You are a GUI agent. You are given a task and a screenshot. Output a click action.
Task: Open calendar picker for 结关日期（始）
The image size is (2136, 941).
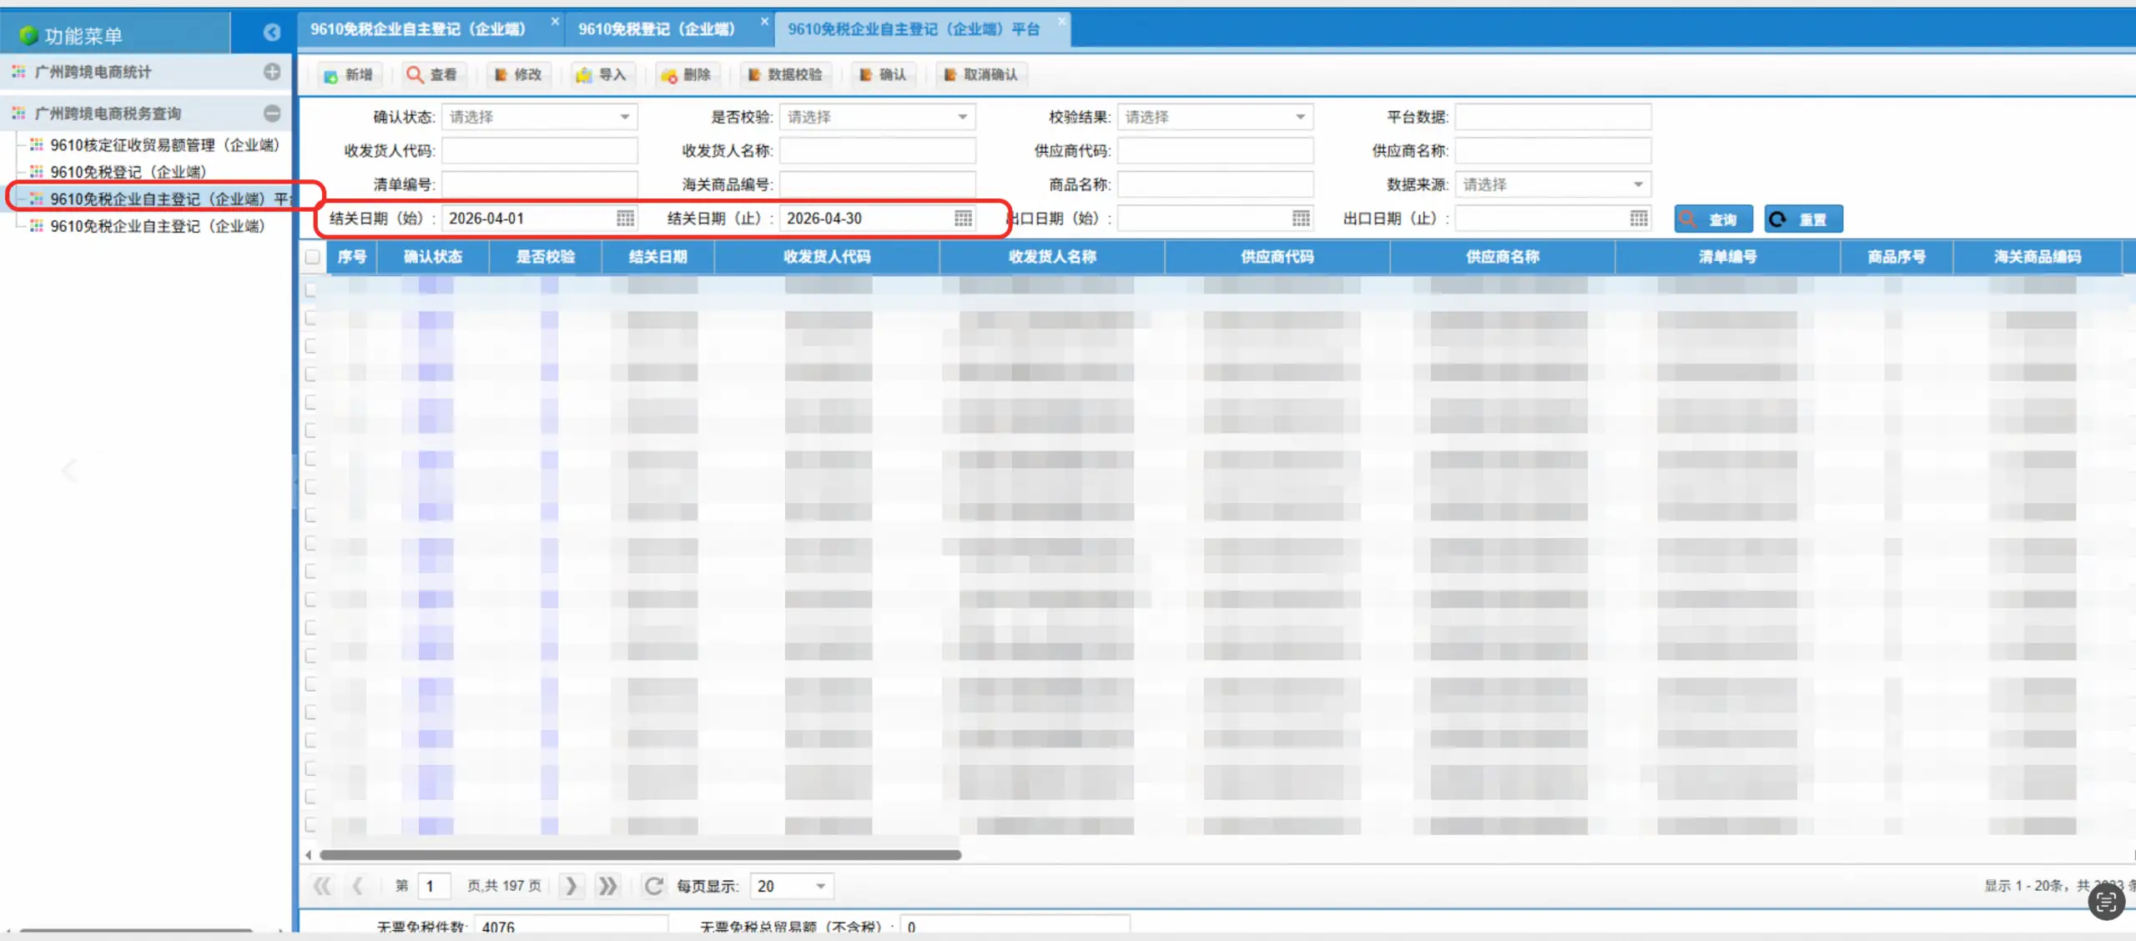pos(625,219)
